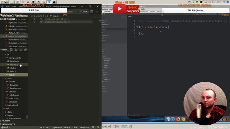
Task: Open header.scss in the blocks folder
Action: click(x=15, y=88)
